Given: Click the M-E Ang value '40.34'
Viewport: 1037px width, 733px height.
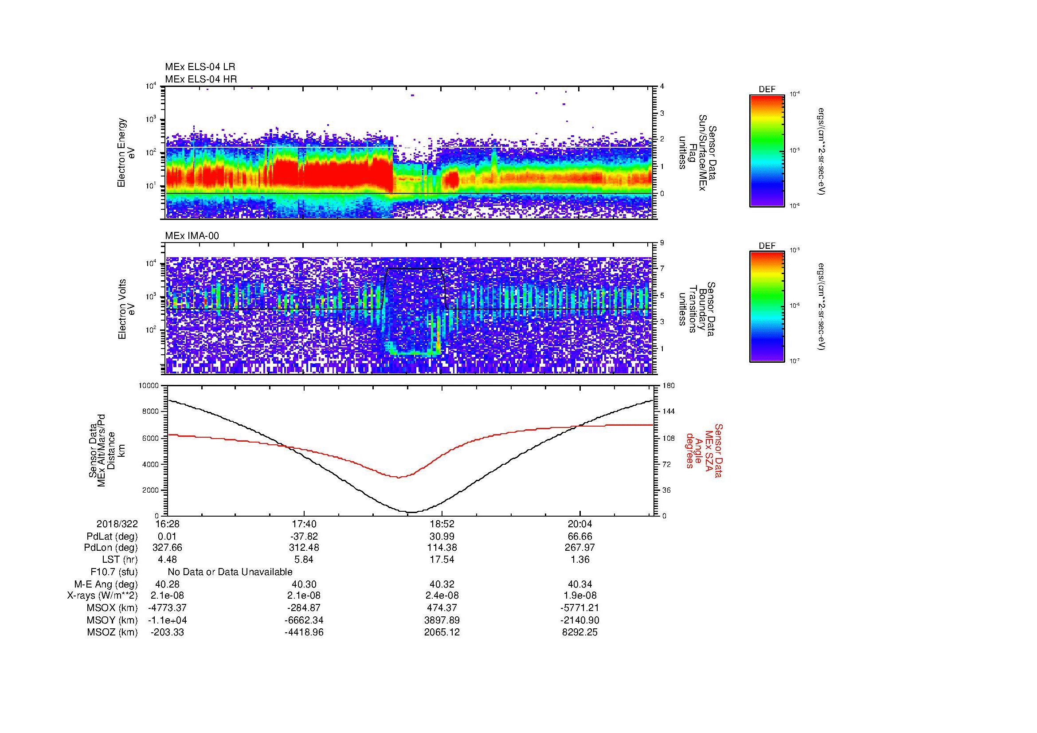Looking at the screenshot, I should click(x=580, y=584).
